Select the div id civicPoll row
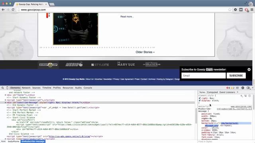This screenshot has height=143, width=255. [x=23, y=120]
